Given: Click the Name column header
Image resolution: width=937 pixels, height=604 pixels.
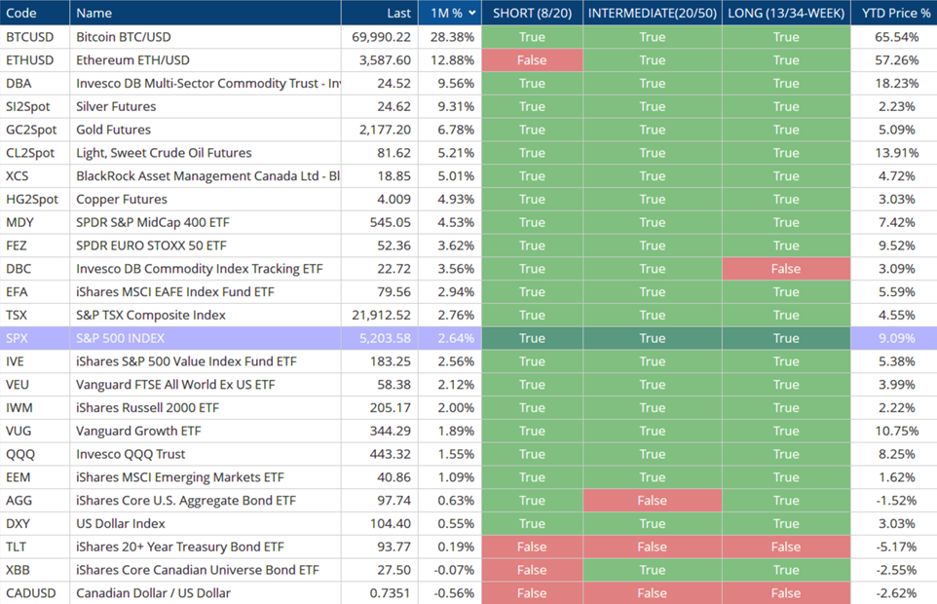Looking at the screenshot, I should coord(94,13).
